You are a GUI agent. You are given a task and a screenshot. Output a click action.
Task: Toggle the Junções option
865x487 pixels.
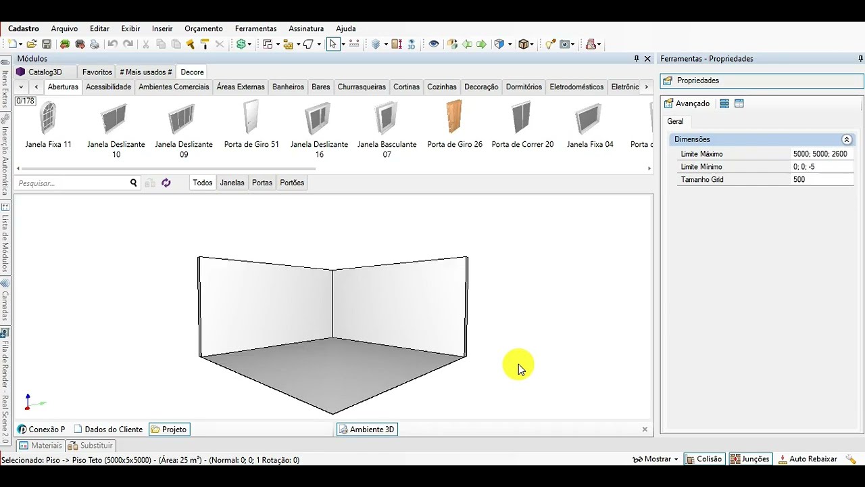point(749,459)
